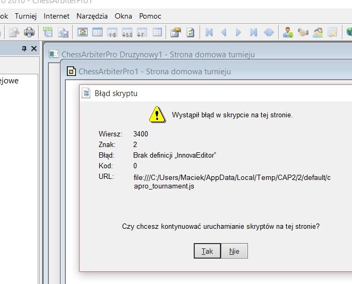Click the print preview magnifier icon

[14, 32]
